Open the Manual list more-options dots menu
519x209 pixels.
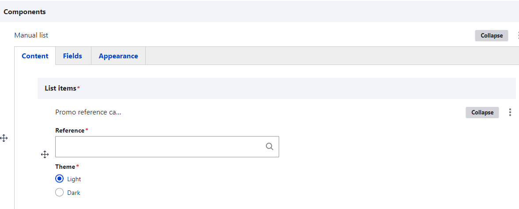point(517,35)
